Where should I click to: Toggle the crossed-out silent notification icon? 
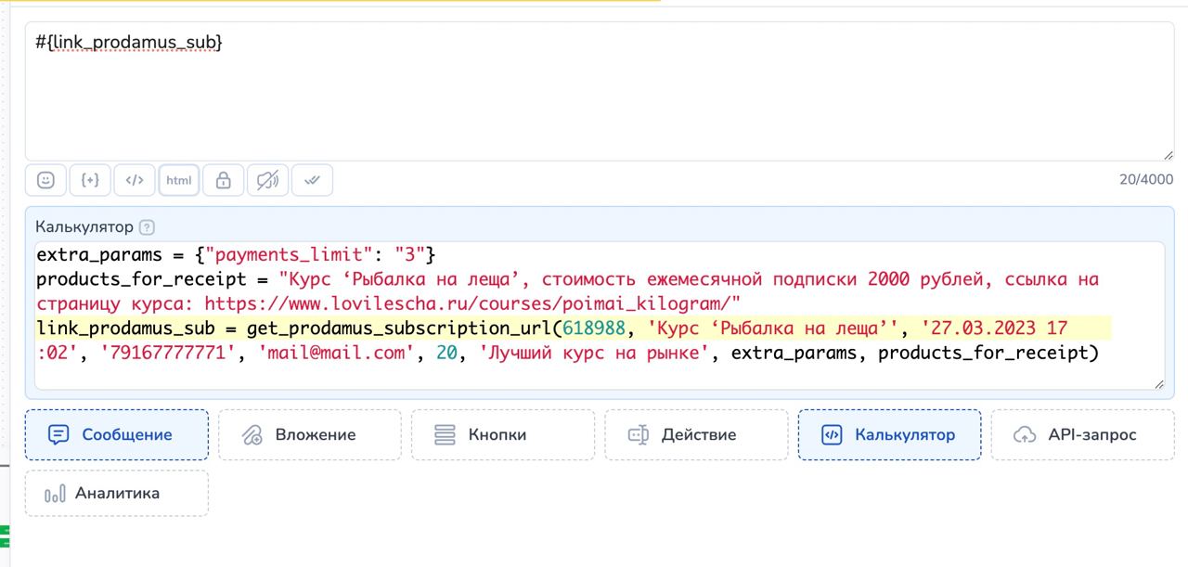point(267,180)
